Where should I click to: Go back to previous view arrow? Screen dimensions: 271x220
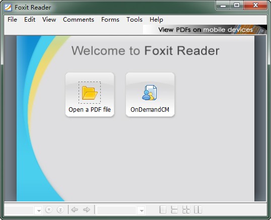pos(75,209)
